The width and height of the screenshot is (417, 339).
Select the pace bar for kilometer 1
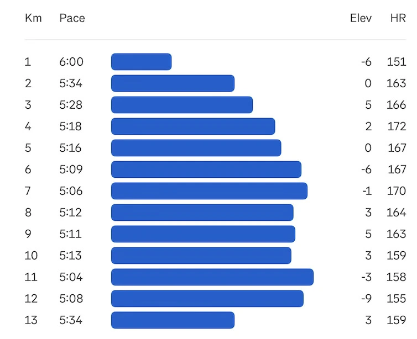[141, 62]
